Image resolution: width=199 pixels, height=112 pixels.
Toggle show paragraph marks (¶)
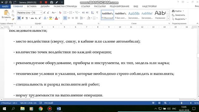[97, 12]
